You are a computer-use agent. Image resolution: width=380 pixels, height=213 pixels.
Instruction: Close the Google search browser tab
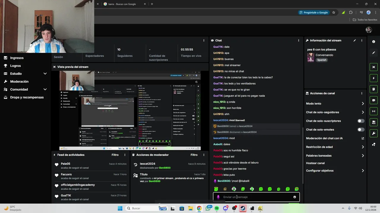[x=145, y=4]
